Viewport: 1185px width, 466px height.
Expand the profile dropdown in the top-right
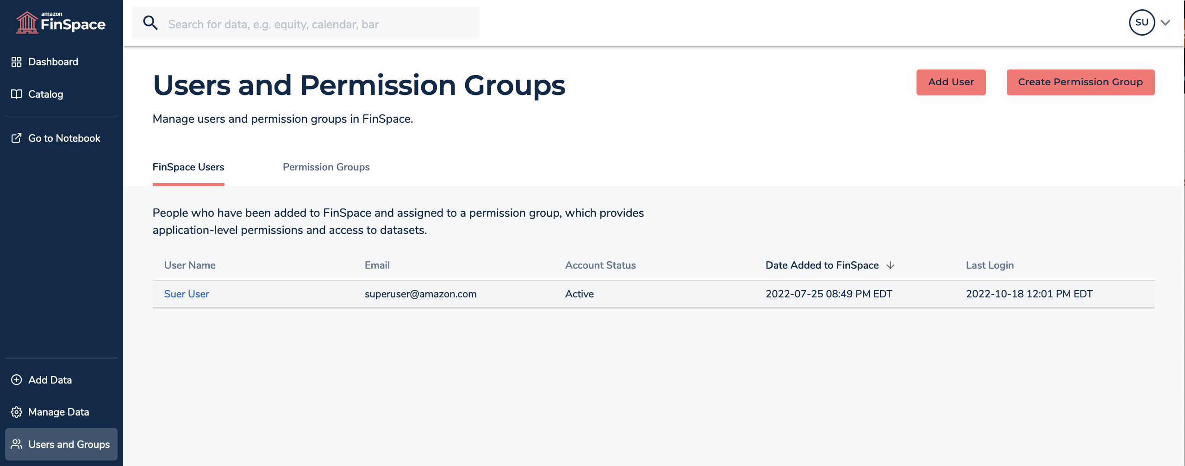1165,22
